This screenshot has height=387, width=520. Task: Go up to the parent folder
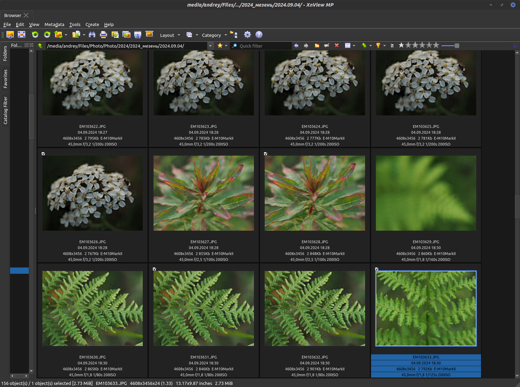[x=40, y=46]
